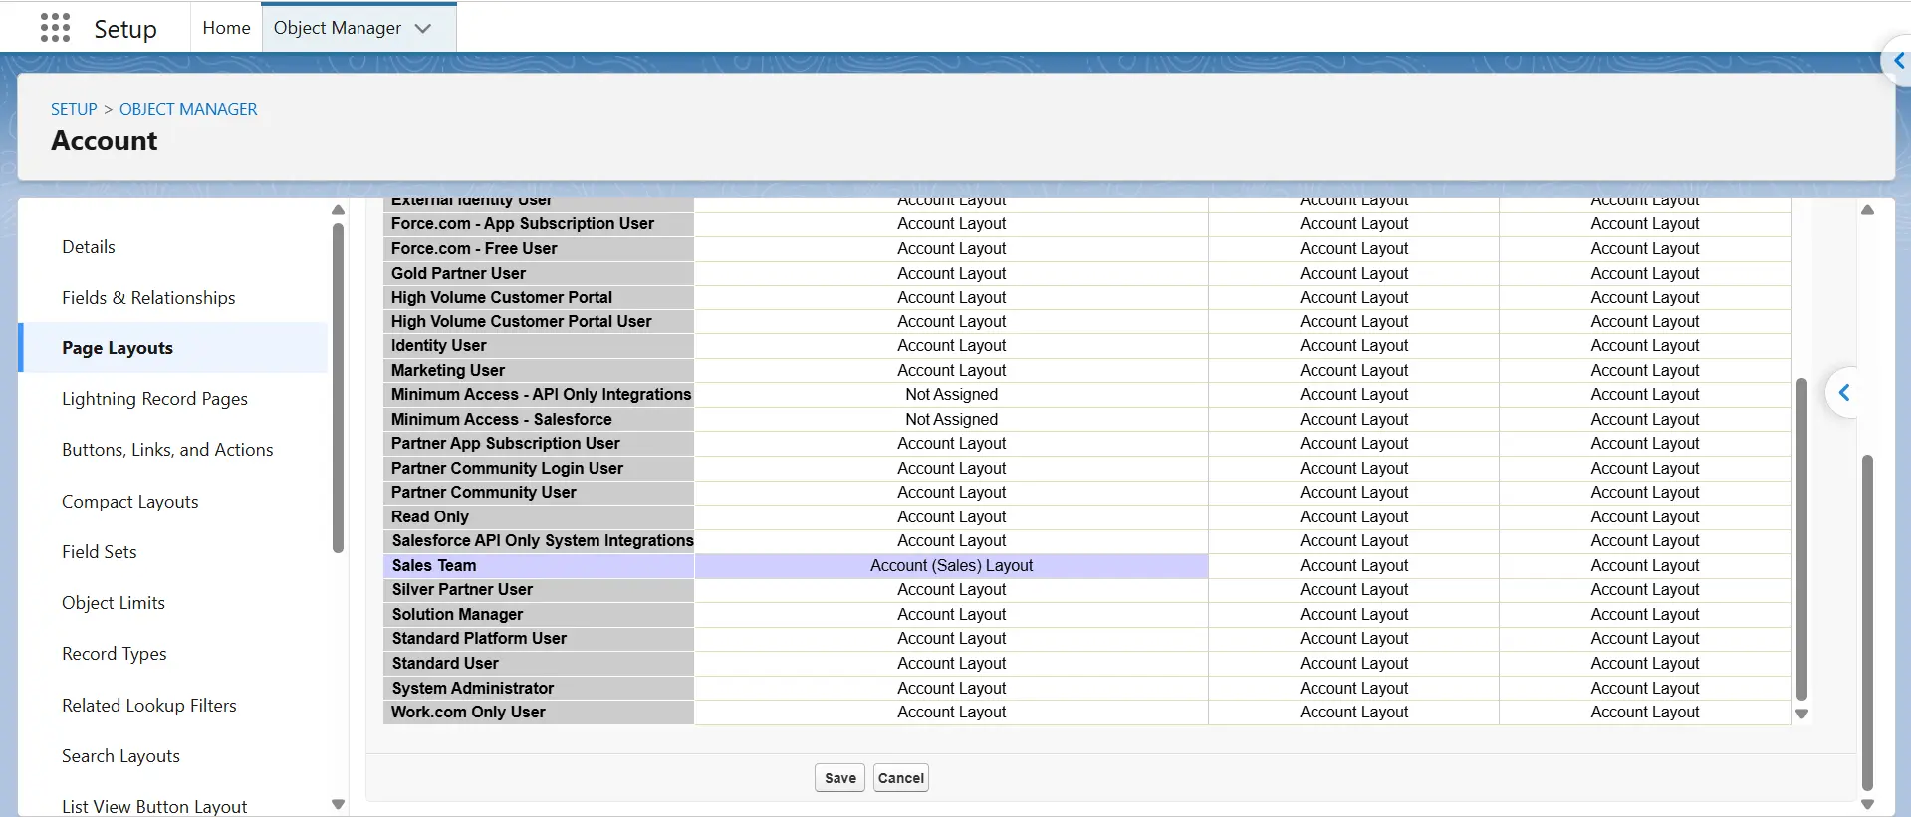Screen dimensions: 1911x817
Task: Open Lightning Record Pages in the sidebar
Action: (x=154, y=399)
